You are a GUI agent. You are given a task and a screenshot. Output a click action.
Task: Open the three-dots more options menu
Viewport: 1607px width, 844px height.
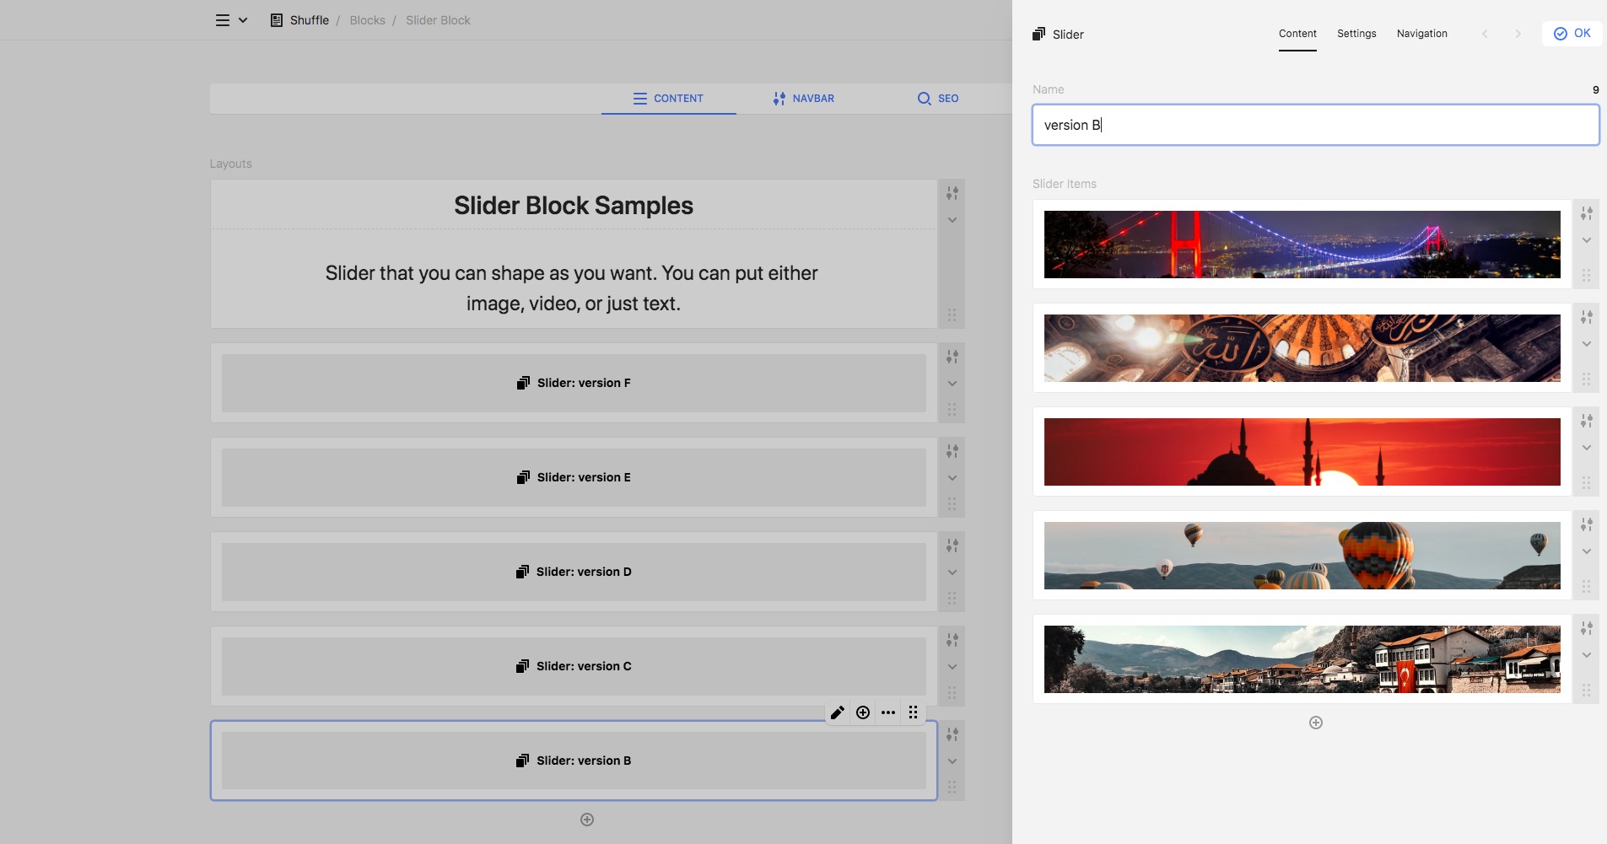coord(888,712)
